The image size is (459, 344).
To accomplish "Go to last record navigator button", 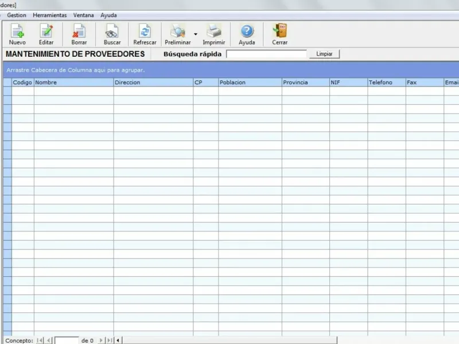I will (x=110, y=340).
